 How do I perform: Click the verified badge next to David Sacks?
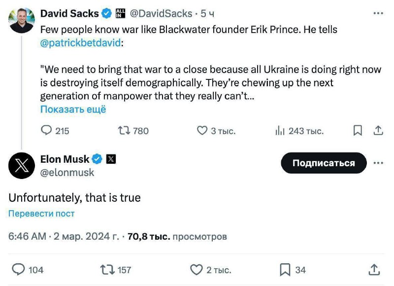(107, 14)
